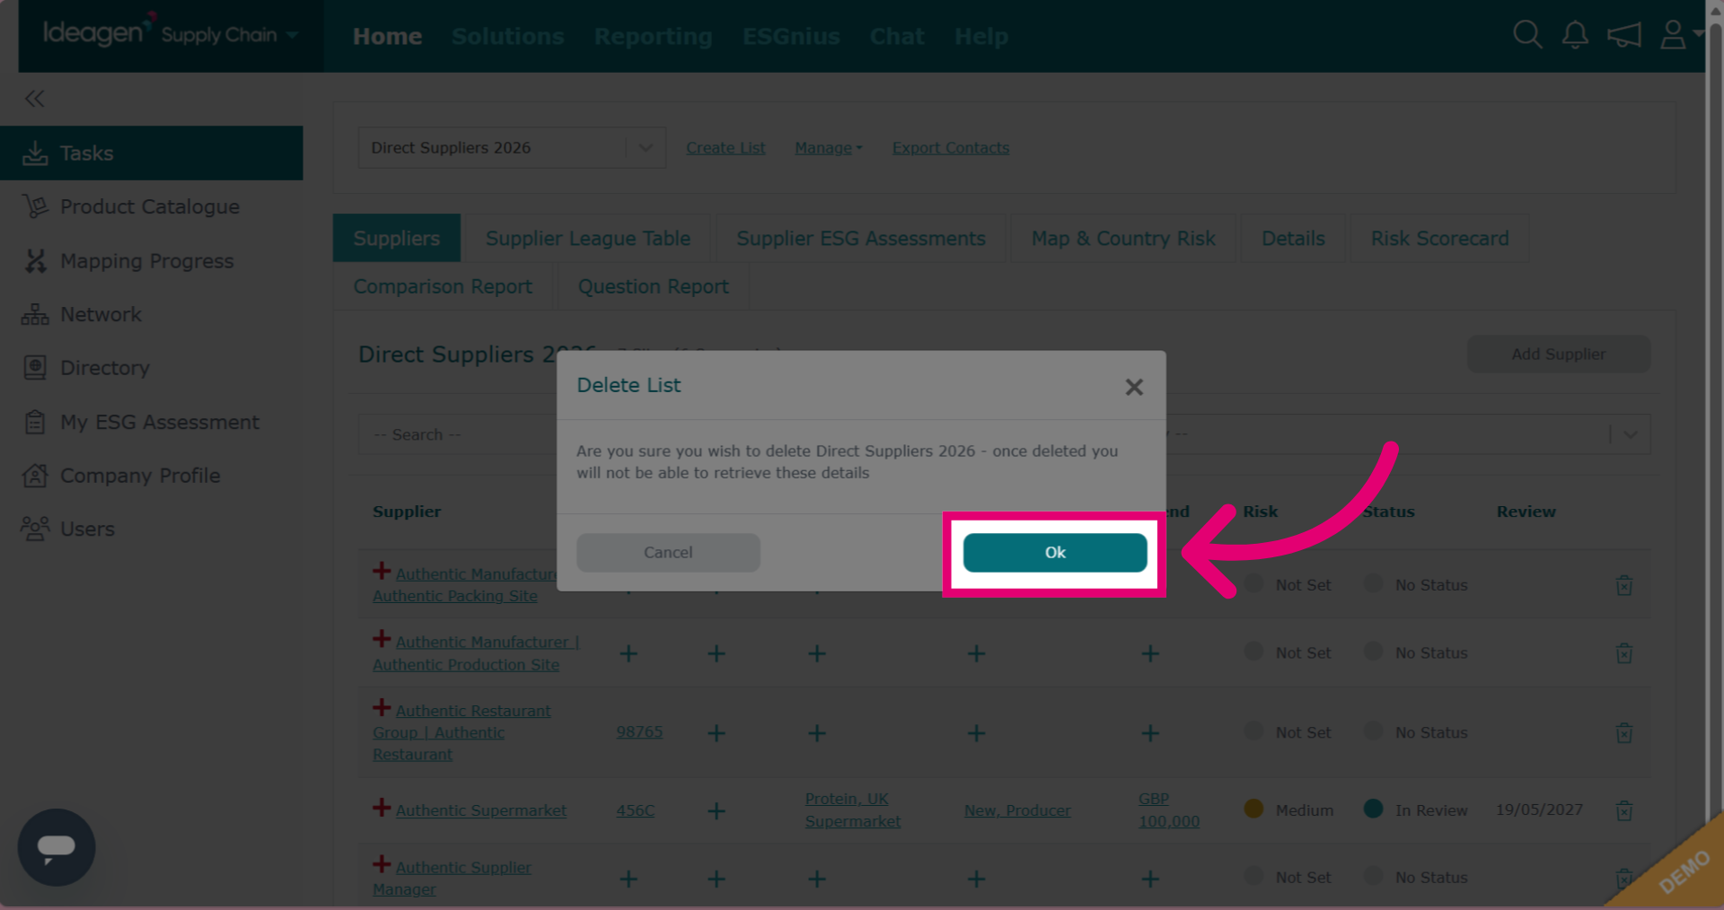Image resolution: width=1724 pixels, height=910 pixels.
Task: Click the plus icon right of 98765
Action: (x=717, y=733)
